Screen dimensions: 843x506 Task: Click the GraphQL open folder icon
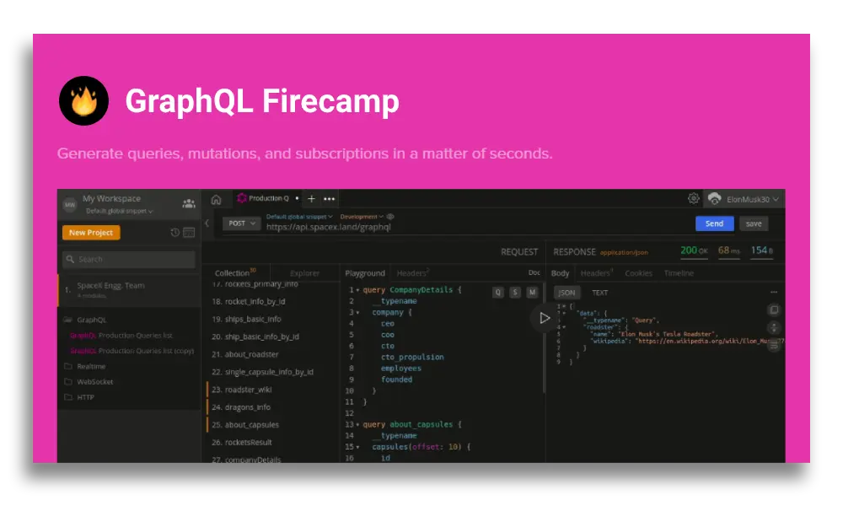pyautogui.click(x=67, y=320)
